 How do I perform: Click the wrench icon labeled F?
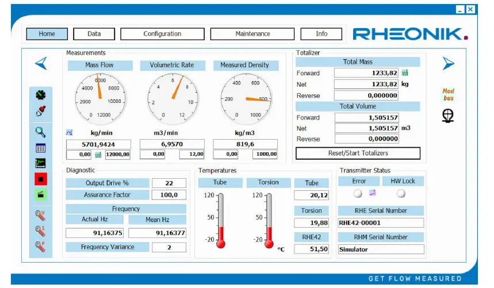[40, 247]
